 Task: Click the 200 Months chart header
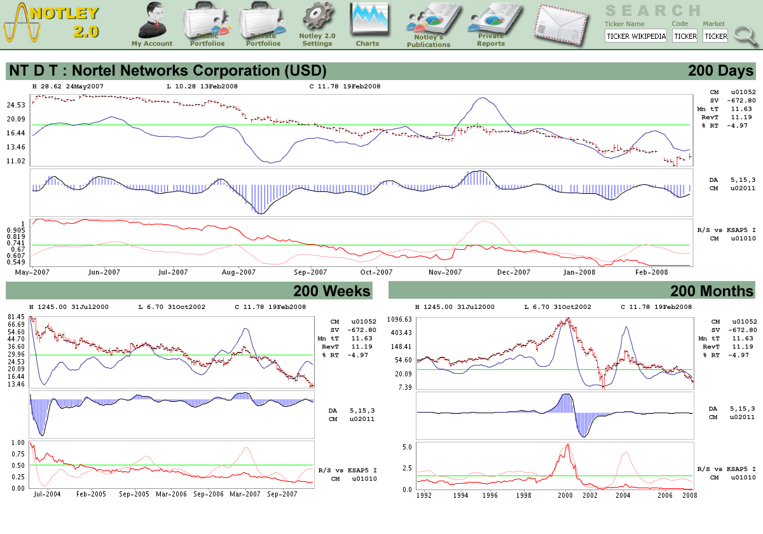pyautogui.click(x=711, y=291)
